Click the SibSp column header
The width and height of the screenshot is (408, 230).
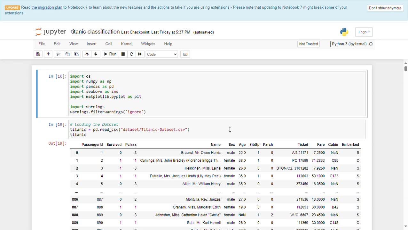(x=255, y=145)
